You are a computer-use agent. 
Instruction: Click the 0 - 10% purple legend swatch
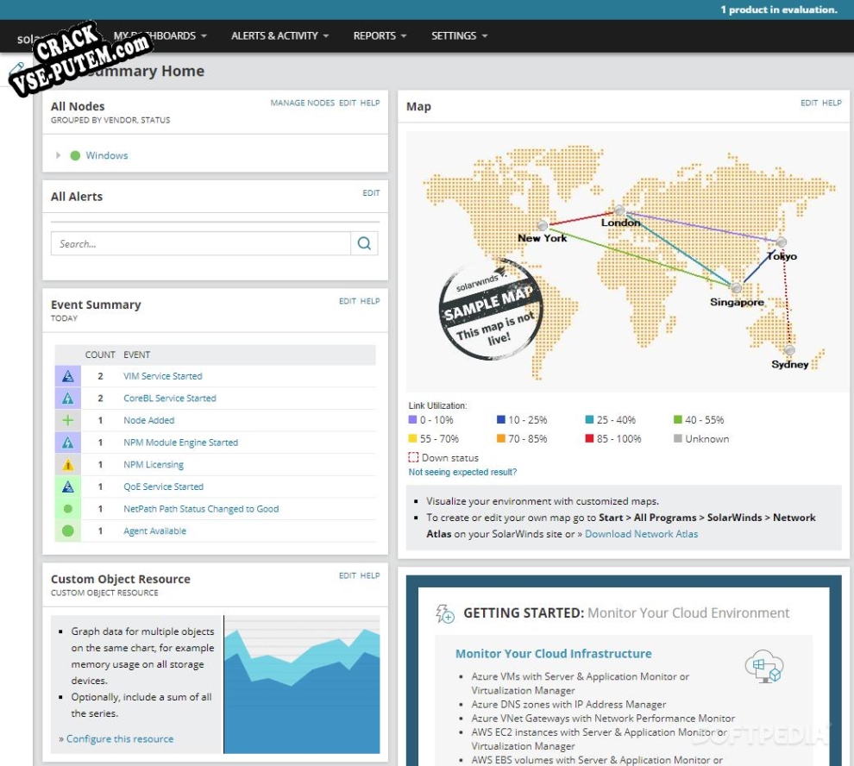[x=412, y=419]
